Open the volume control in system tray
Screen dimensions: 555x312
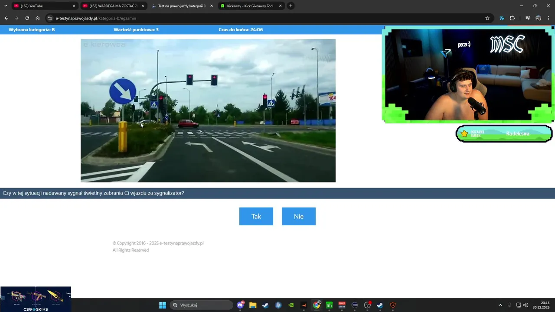point(526,305)
